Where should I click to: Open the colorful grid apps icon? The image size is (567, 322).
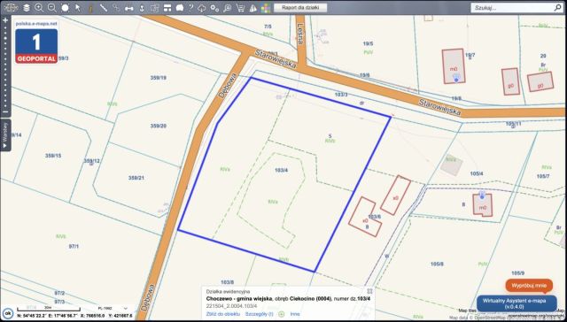tap(266, 8)
